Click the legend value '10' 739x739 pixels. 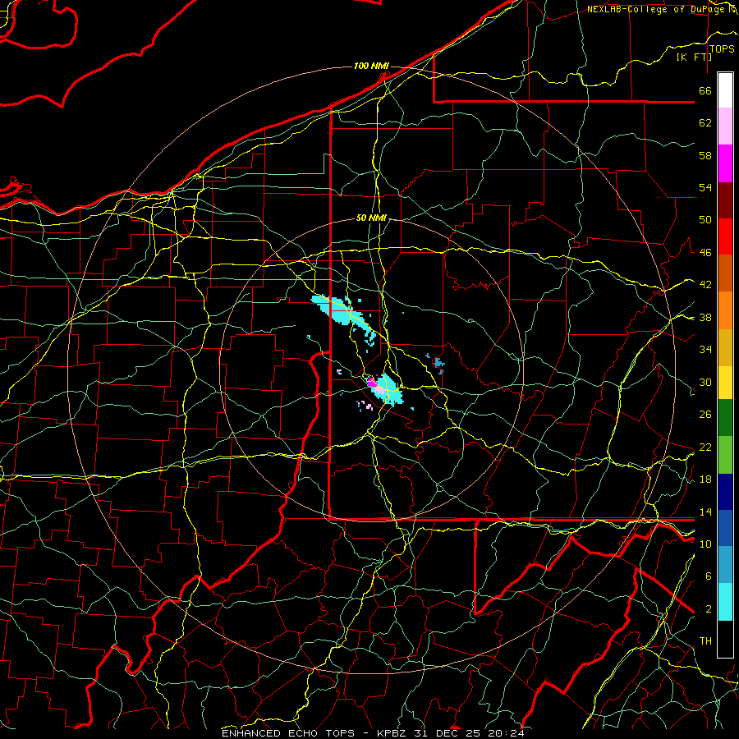(x=705, y=544)
